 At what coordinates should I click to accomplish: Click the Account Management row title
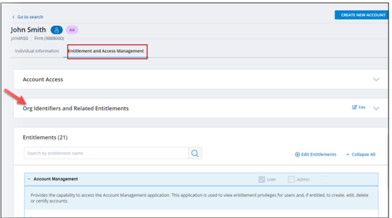56,179
